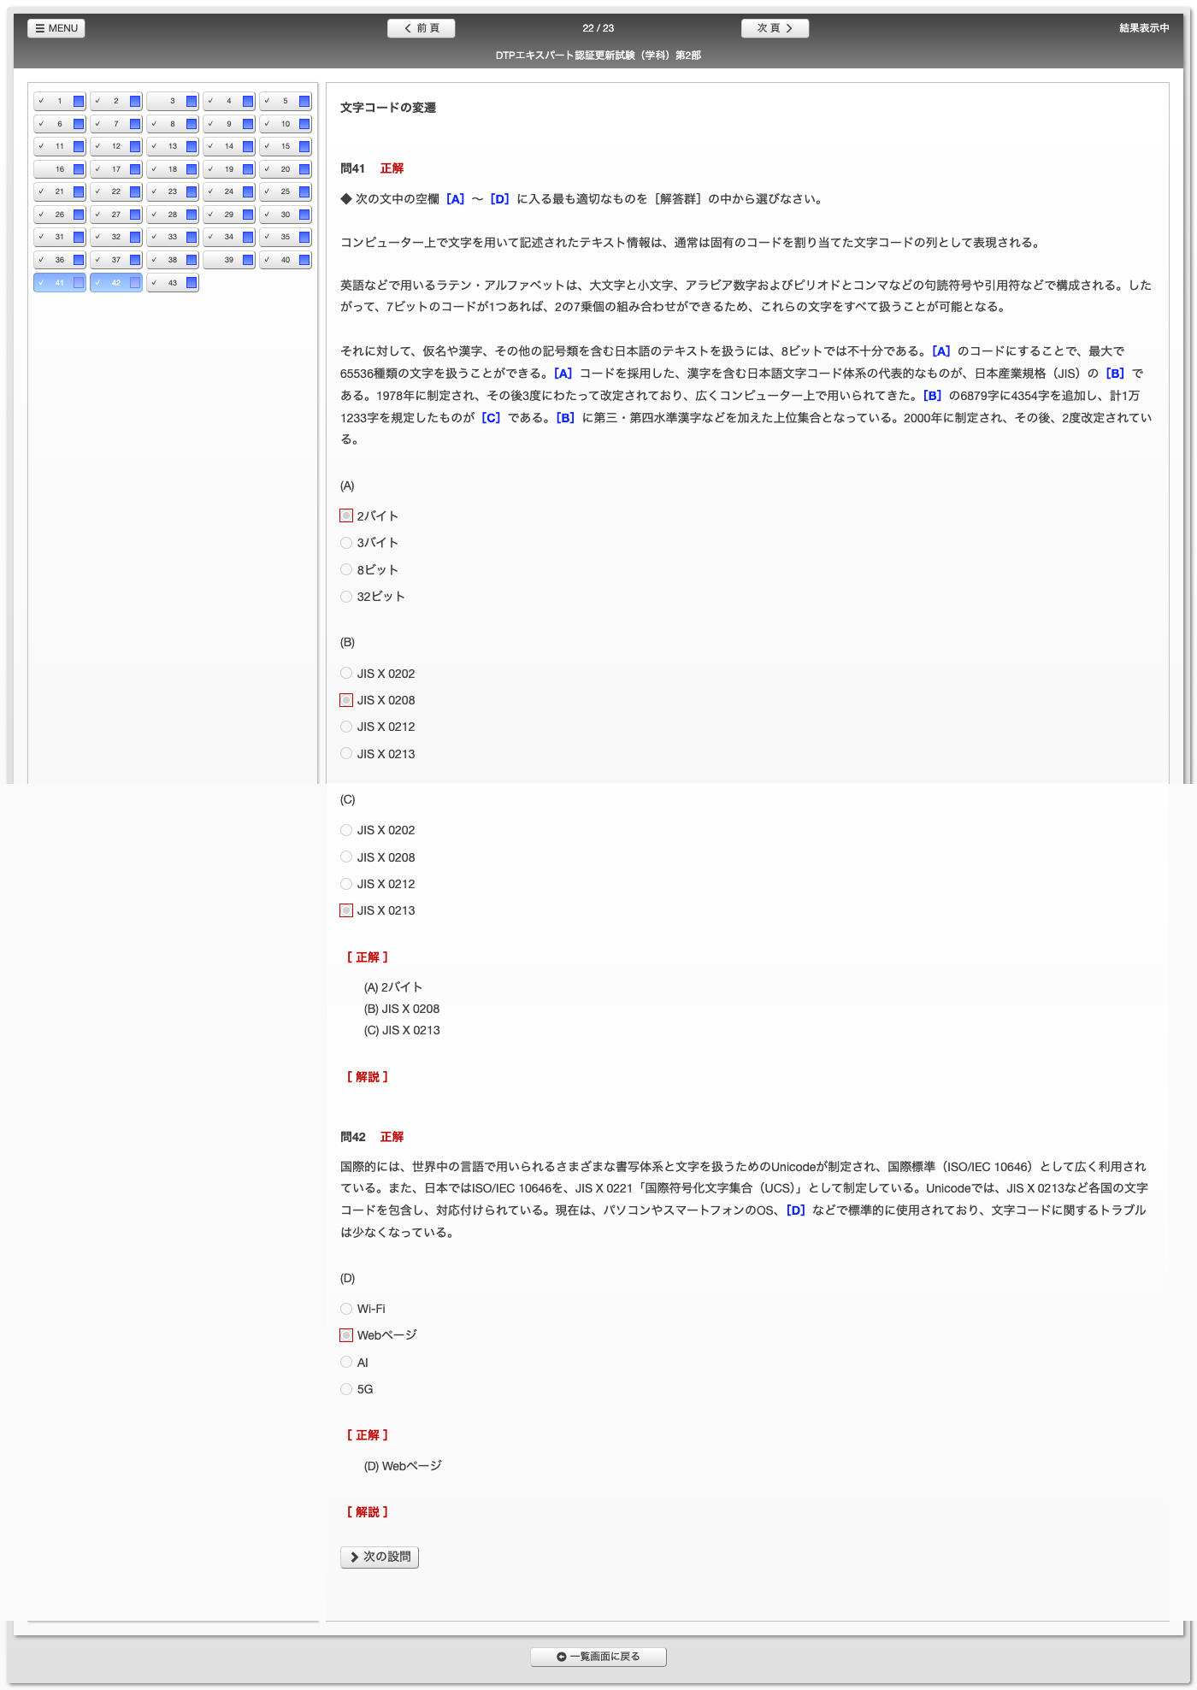Image resolution: width=1197 pixels, height=1690 pixels.
Task: Open the MENU hamburger button
Action: pos(56,28)
